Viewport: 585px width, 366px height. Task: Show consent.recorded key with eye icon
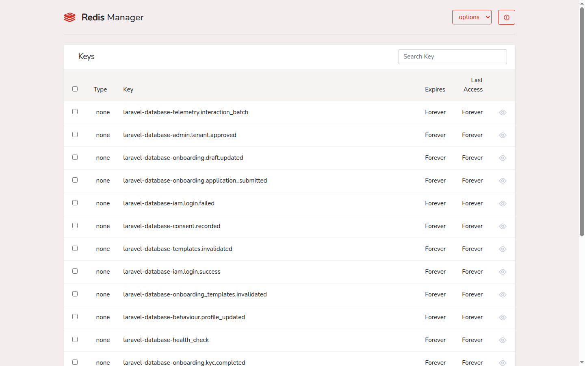pos(503,226)
